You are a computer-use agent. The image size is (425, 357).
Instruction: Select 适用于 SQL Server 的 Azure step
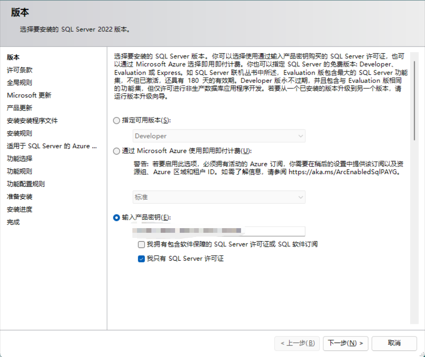pyautogui.click(x=52, y=146)
